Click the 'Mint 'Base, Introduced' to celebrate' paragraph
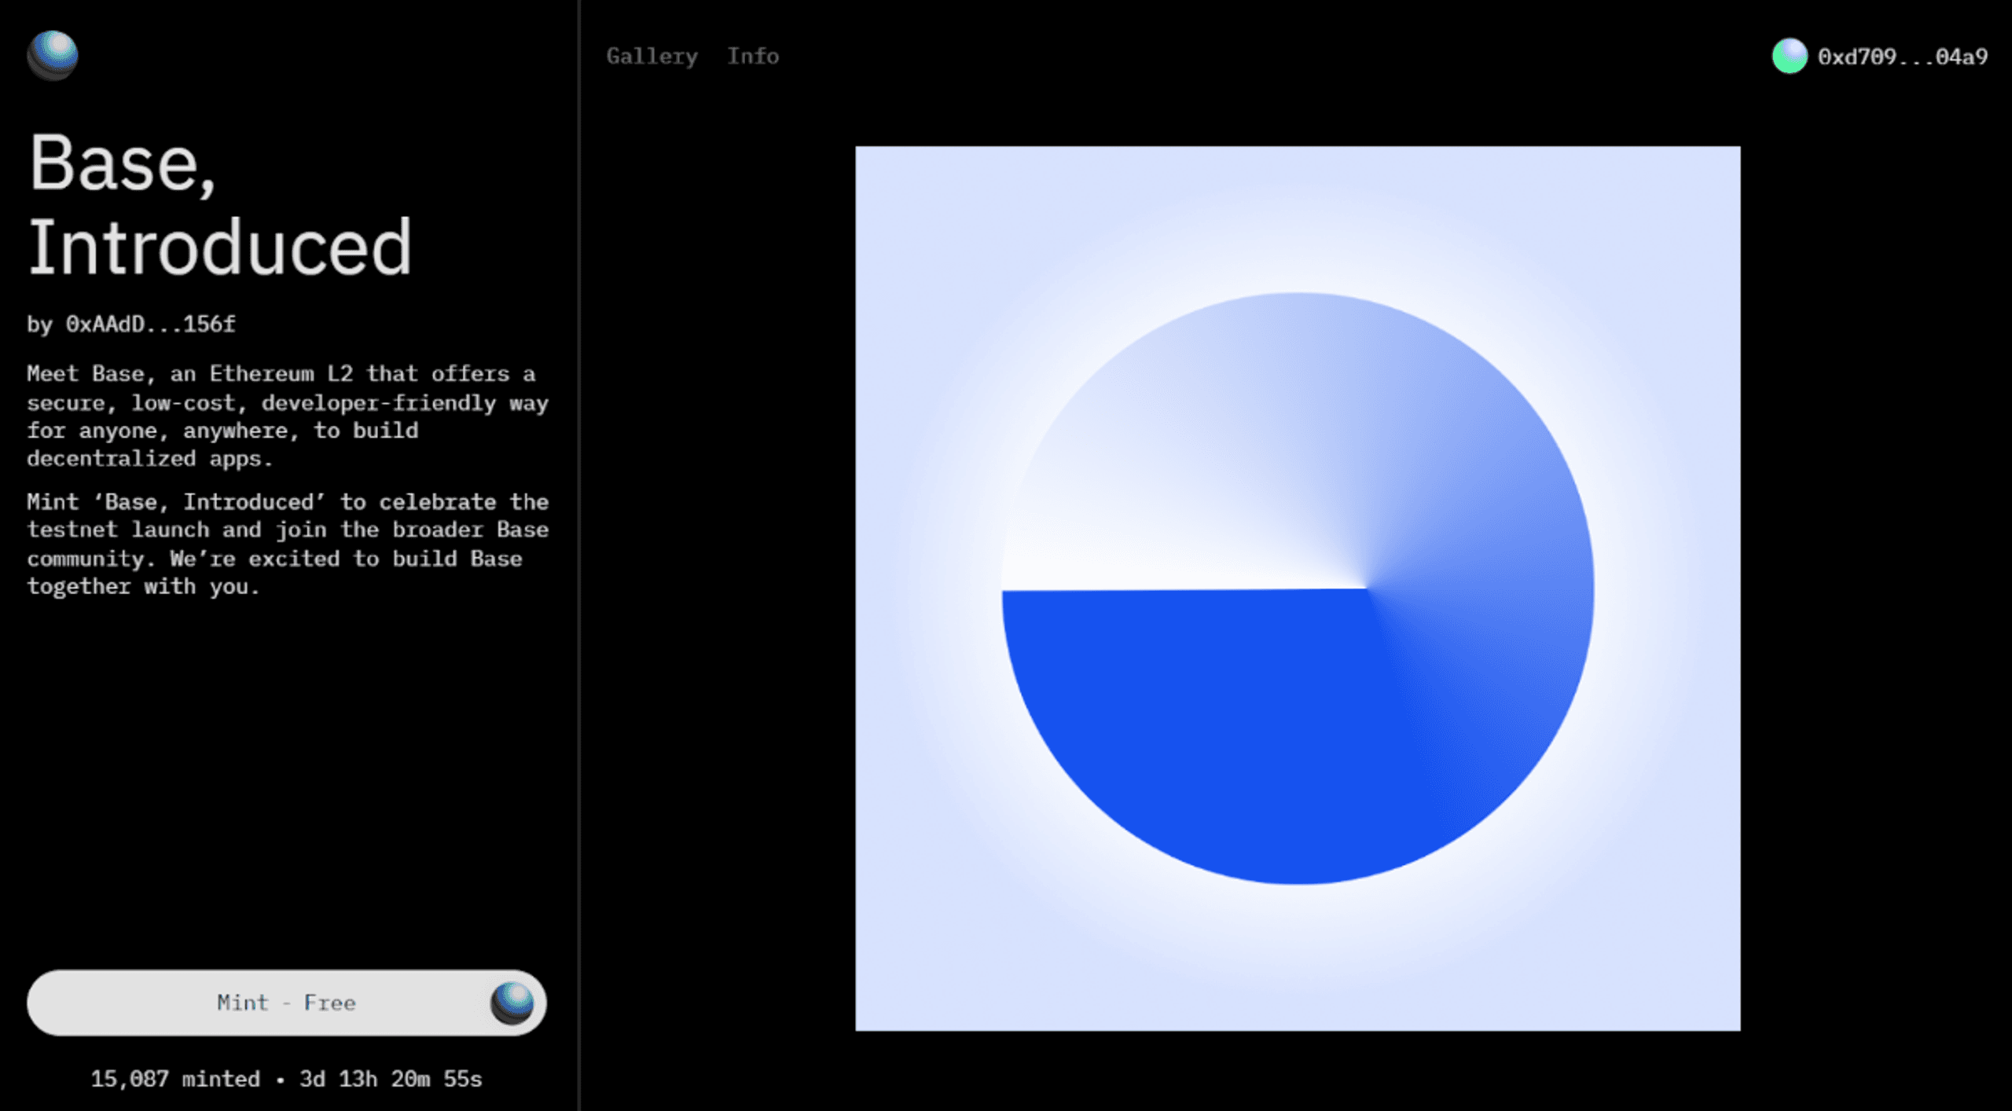The width and height of the screenshot is (2012, 1111). click(x=288, y=544)
